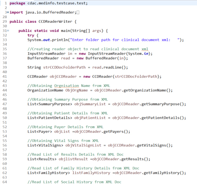
Task: Click the comment Obtaining Payer Details
Action: click(65, 127)
